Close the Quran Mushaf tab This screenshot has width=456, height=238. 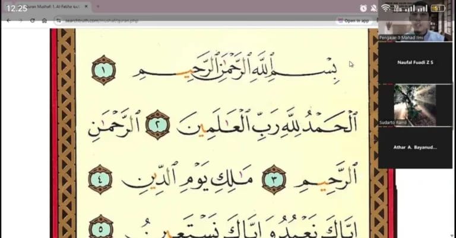[86, 7]
